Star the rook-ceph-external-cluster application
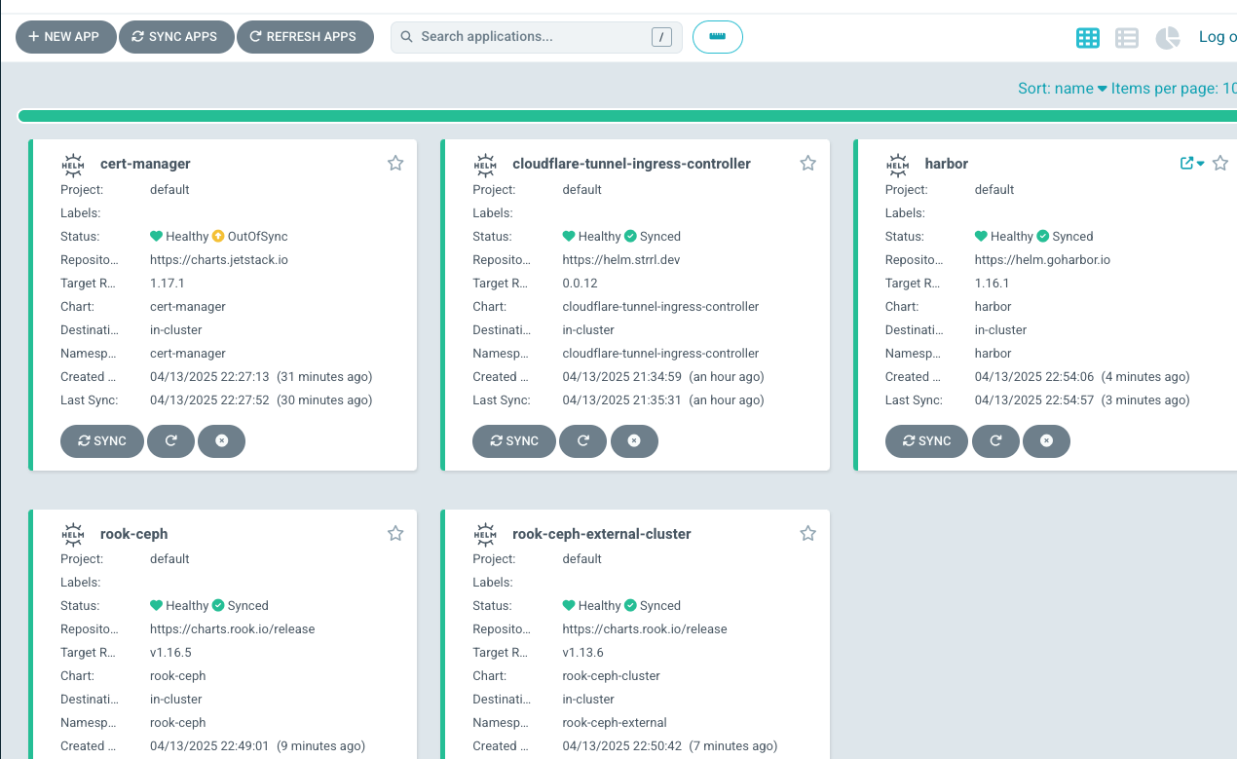 (807, 534)
